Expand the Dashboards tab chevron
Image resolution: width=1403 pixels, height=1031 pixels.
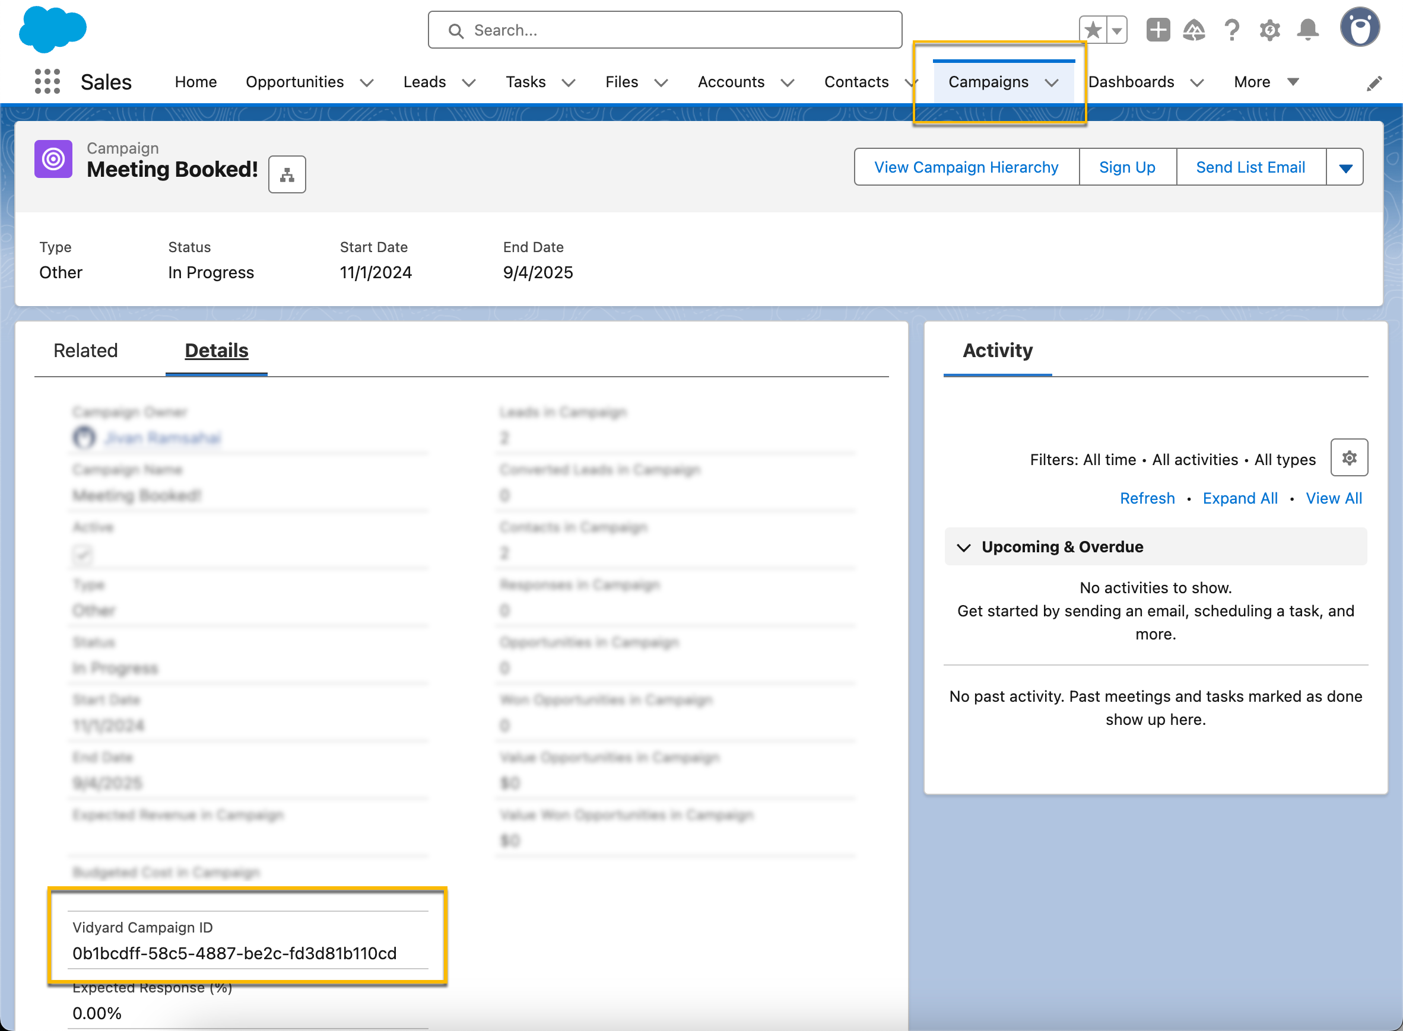coord(1197,83)
